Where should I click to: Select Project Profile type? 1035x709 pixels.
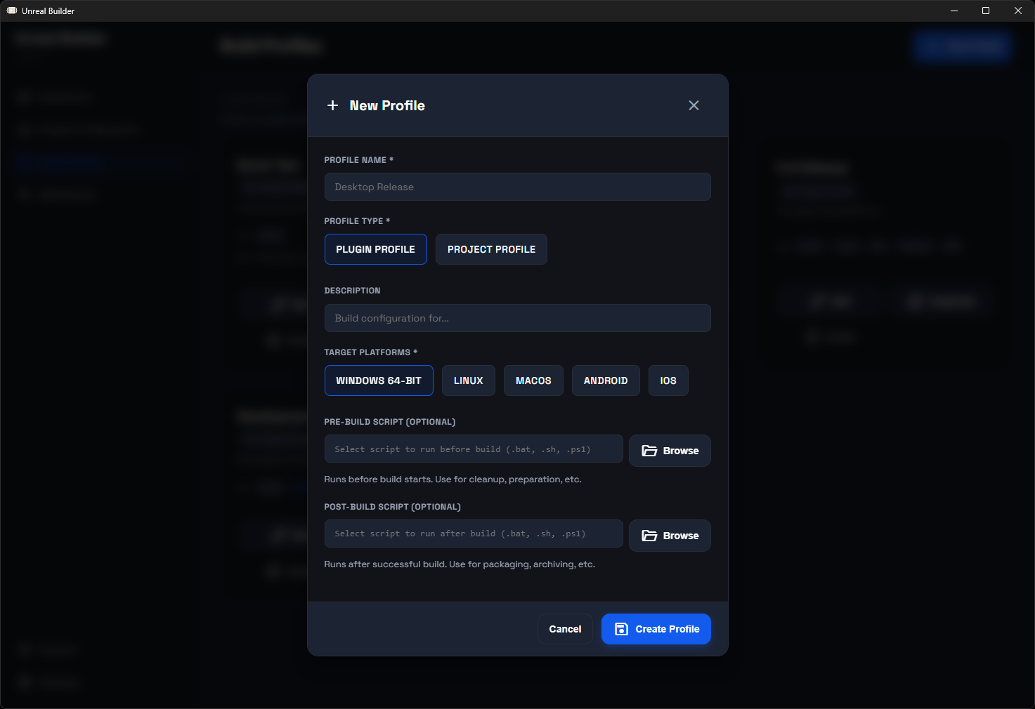coord(491,249)
